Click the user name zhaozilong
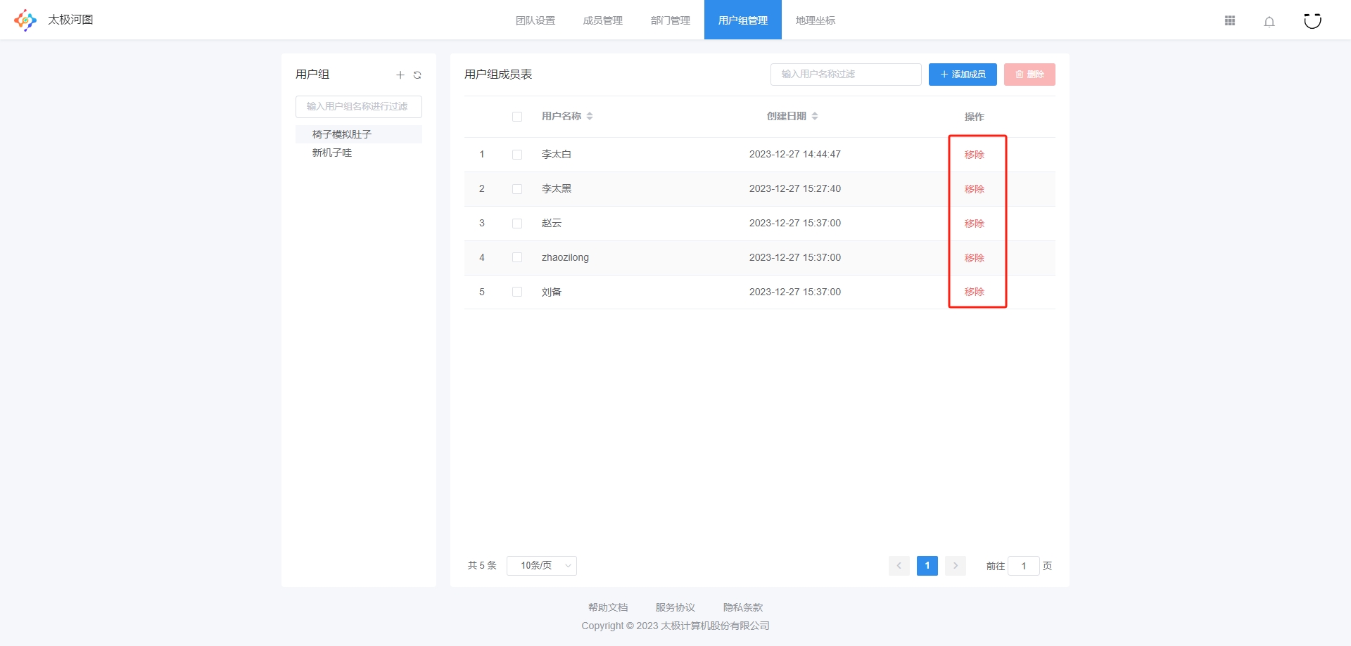This screenshot has height=646, width=1351. pos(565,258)
